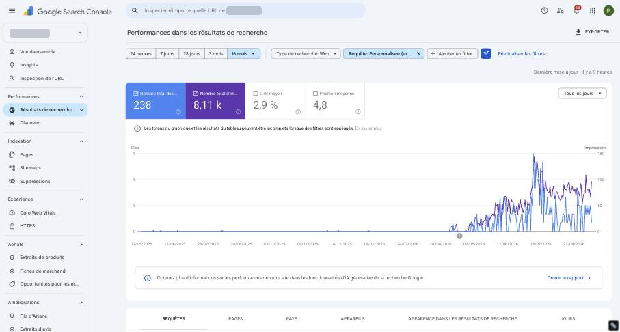Image resolution: width=620 pixels, height=332 pixels.
Task: Open the help question mark icon
Action: 545,11
